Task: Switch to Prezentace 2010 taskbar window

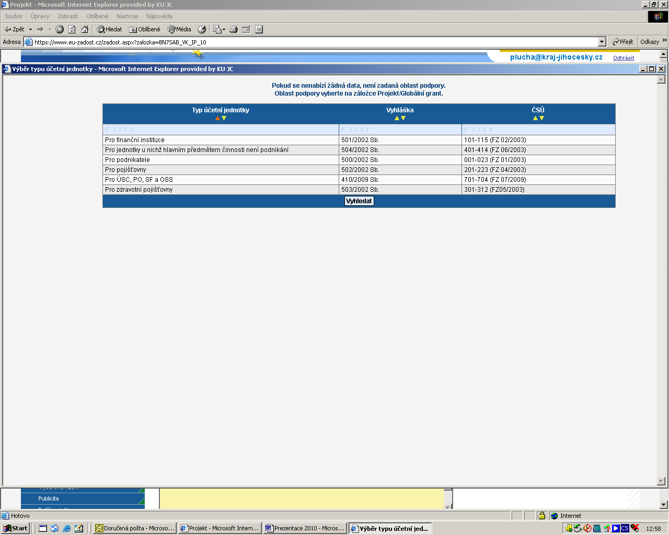Action: [x=305, y=528]
